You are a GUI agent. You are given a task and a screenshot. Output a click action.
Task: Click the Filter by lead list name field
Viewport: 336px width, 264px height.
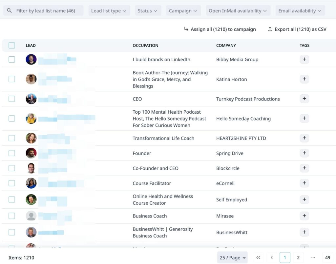46,11
